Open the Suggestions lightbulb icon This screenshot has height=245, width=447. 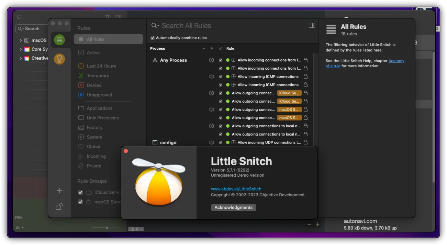59,59
